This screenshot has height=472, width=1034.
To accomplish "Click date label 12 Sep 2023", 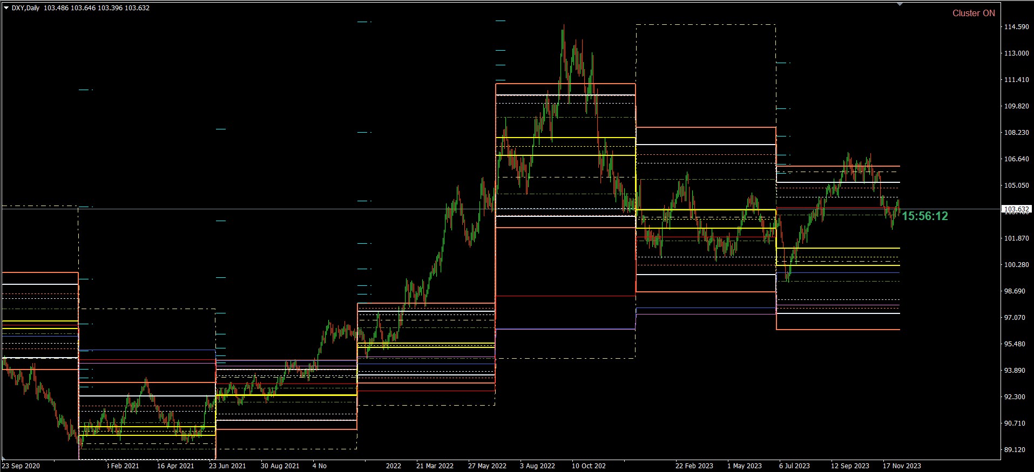I will [850, 466].
